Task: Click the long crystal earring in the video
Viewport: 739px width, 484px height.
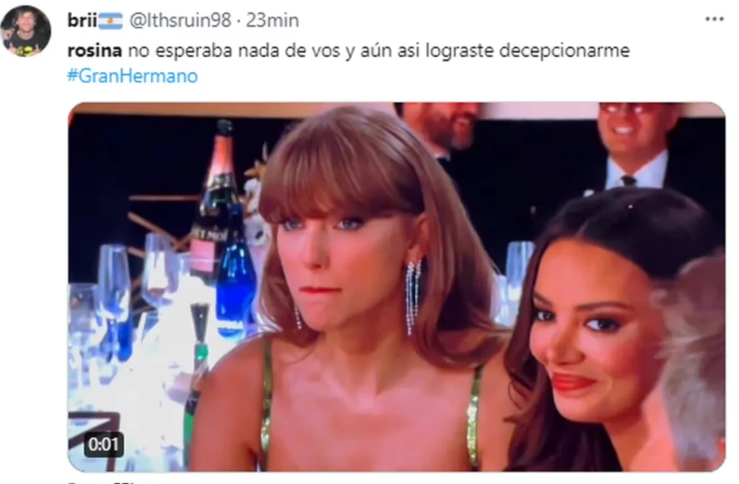Action: [413, 297]
